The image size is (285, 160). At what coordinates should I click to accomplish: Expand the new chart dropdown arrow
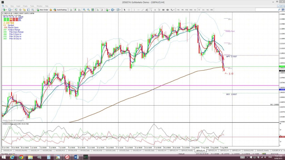pos(7,10)
